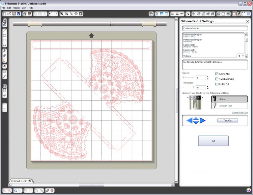Open the File menu
The width and height of the screenshot is (253, 195).
coord(3,8)
